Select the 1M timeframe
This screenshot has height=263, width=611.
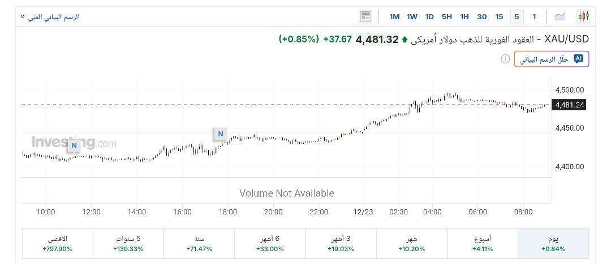coord(395,16)
